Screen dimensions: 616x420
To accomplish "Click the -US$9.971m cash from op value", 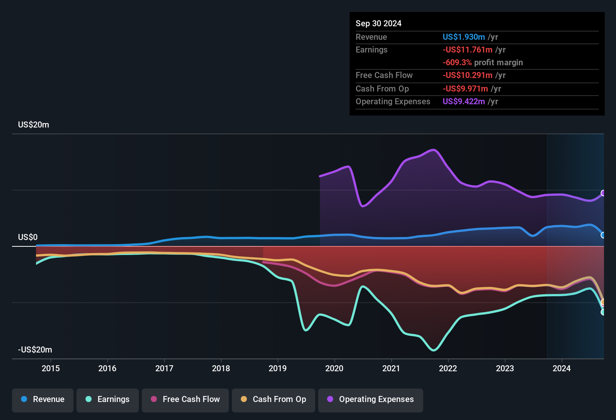I will click(x=465, y=88).
